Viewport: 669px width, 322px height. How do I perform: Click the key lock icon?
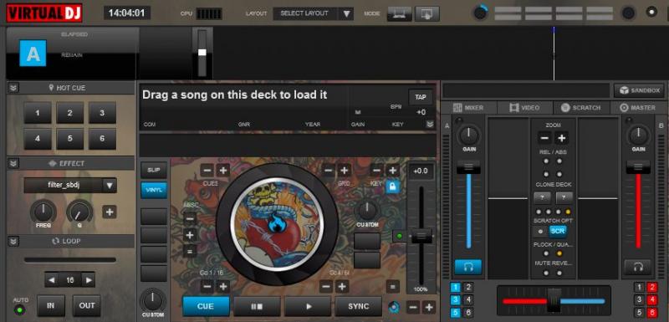[x=392, y=187]
